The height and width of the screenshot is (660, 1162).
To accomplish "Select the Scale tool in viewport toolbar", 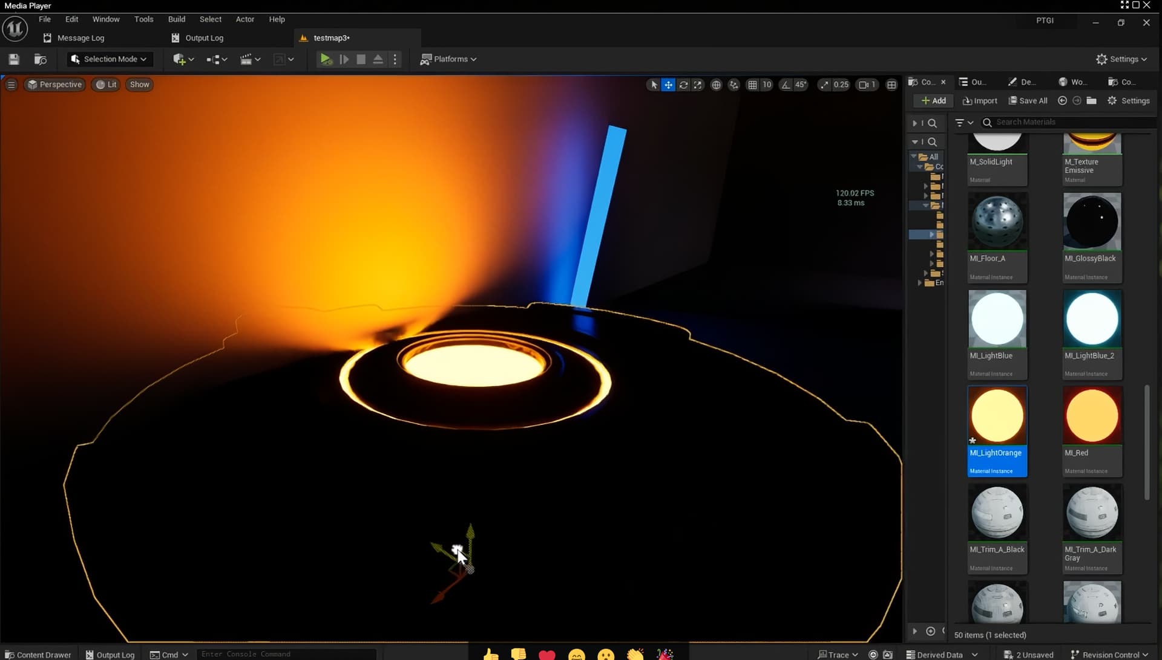I will tap(698, 85).
